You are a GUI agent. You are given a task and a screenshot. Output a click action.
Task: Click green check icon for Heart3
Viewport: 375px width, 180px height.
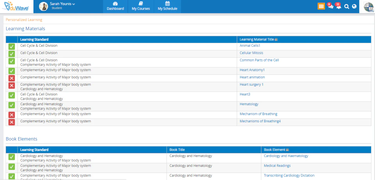[x=11, y=95]
